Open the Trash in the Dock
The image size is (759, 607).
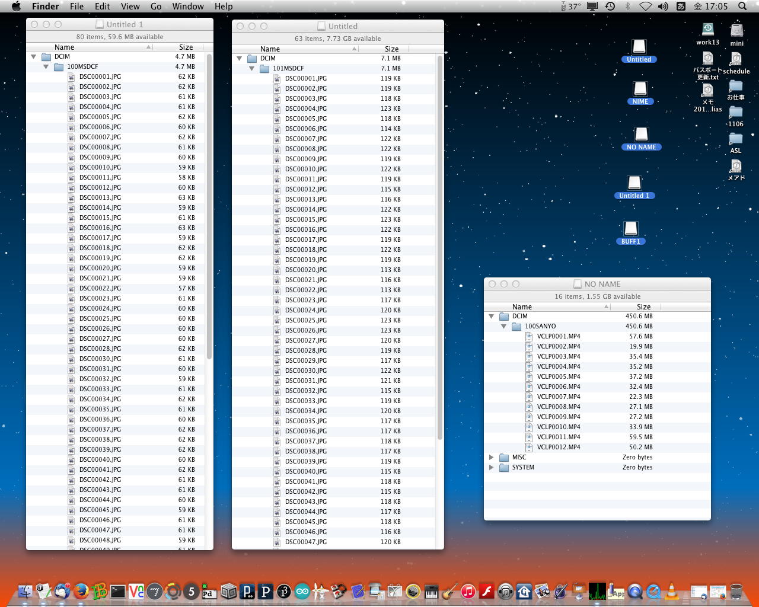pos(736,591)
